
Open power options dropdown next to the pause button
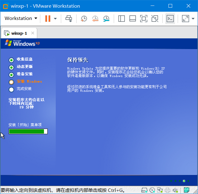55,18
